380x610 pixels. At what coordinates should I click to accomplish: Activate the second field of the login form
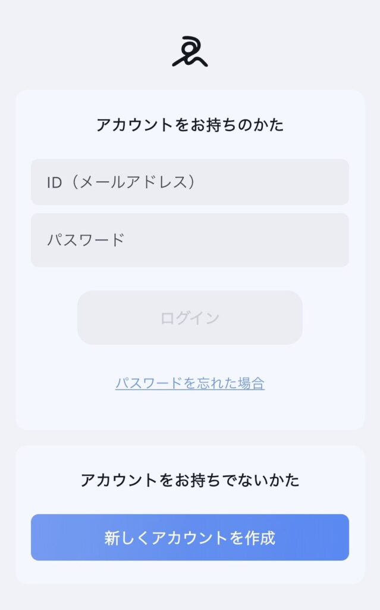point(190,240)
